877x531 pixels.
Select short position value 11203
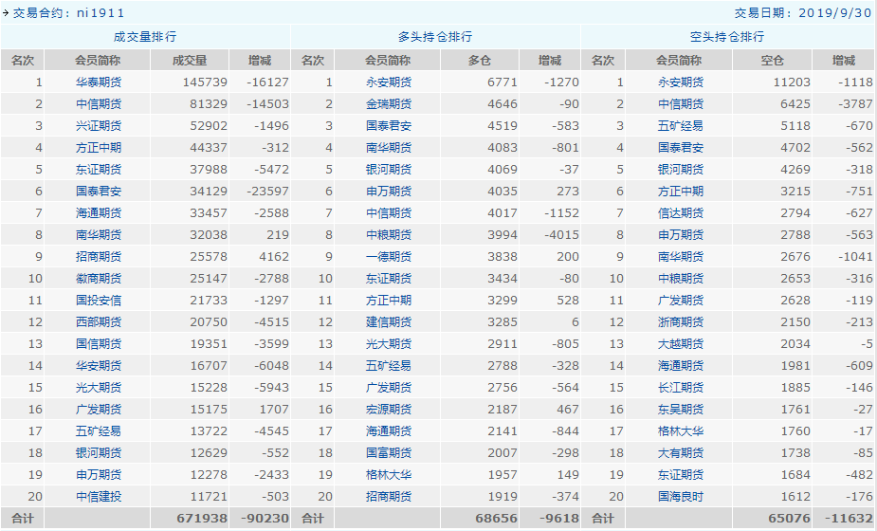(x=792, y=82)
